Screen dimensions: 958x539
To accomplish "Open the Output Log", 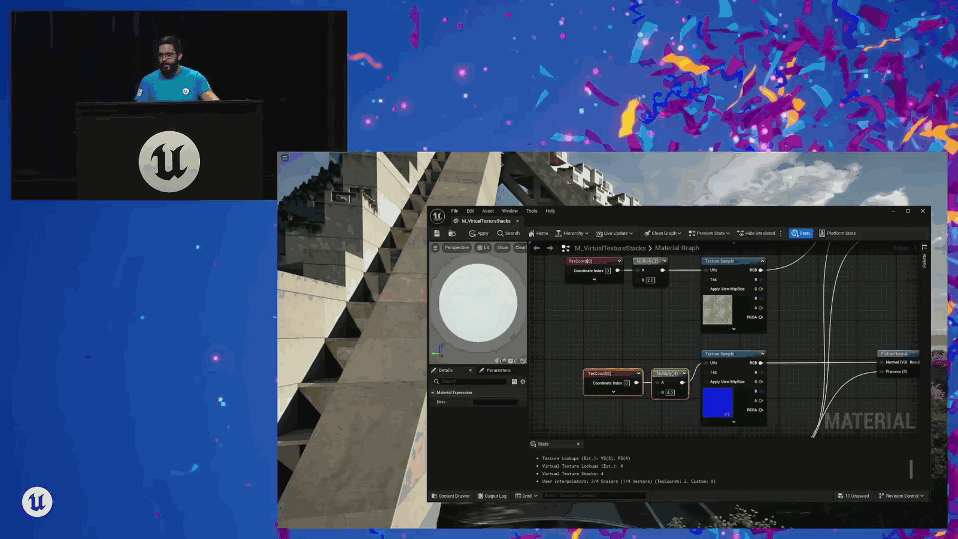I will 492,496.
